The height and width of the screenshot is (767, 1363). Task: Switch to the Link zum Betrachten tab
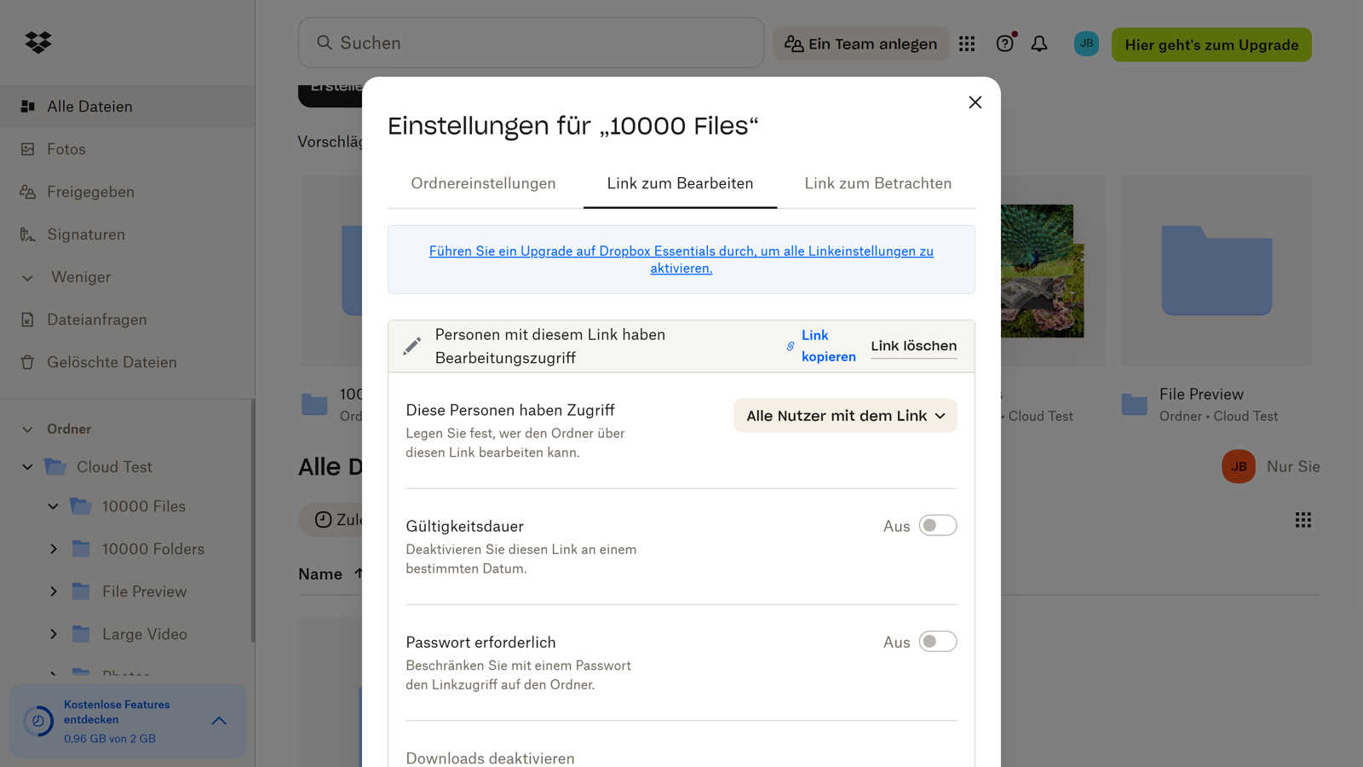[877, 182]
